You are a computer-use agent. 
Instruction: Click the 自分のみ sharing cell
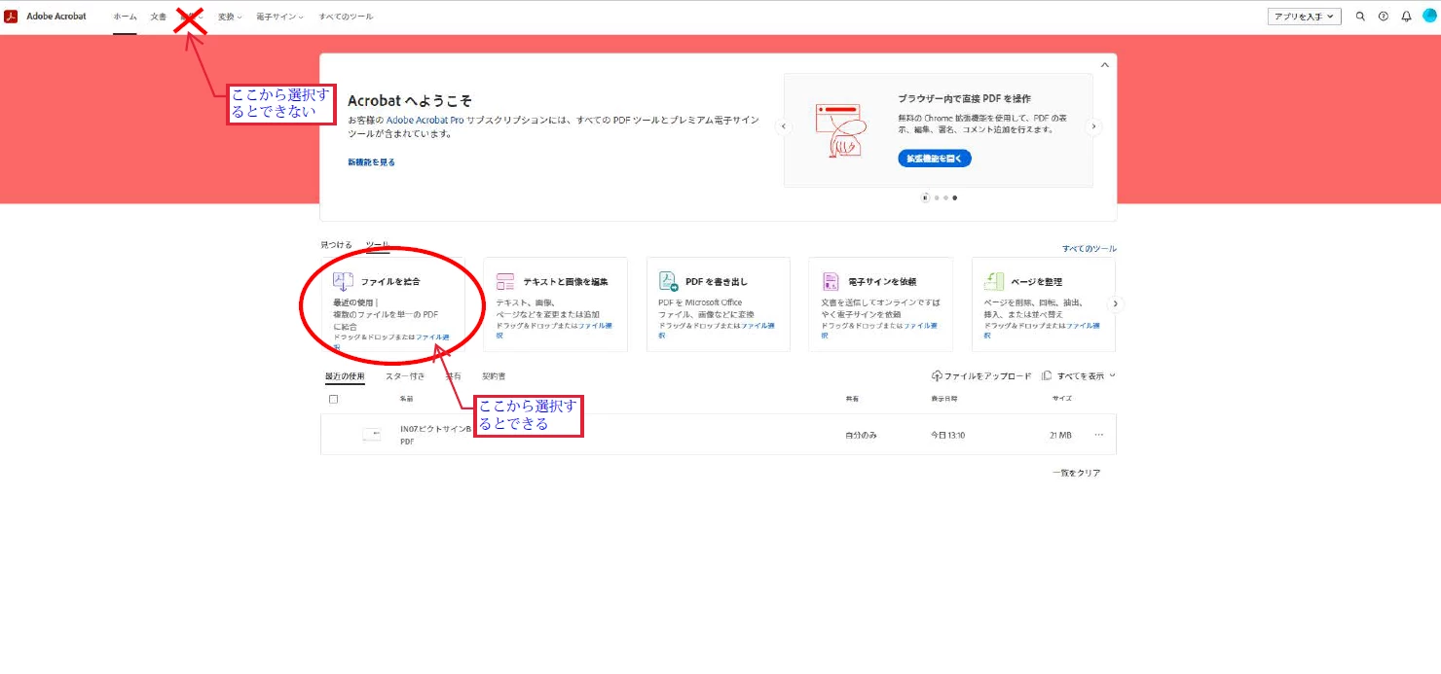click(x=861, y=435)
